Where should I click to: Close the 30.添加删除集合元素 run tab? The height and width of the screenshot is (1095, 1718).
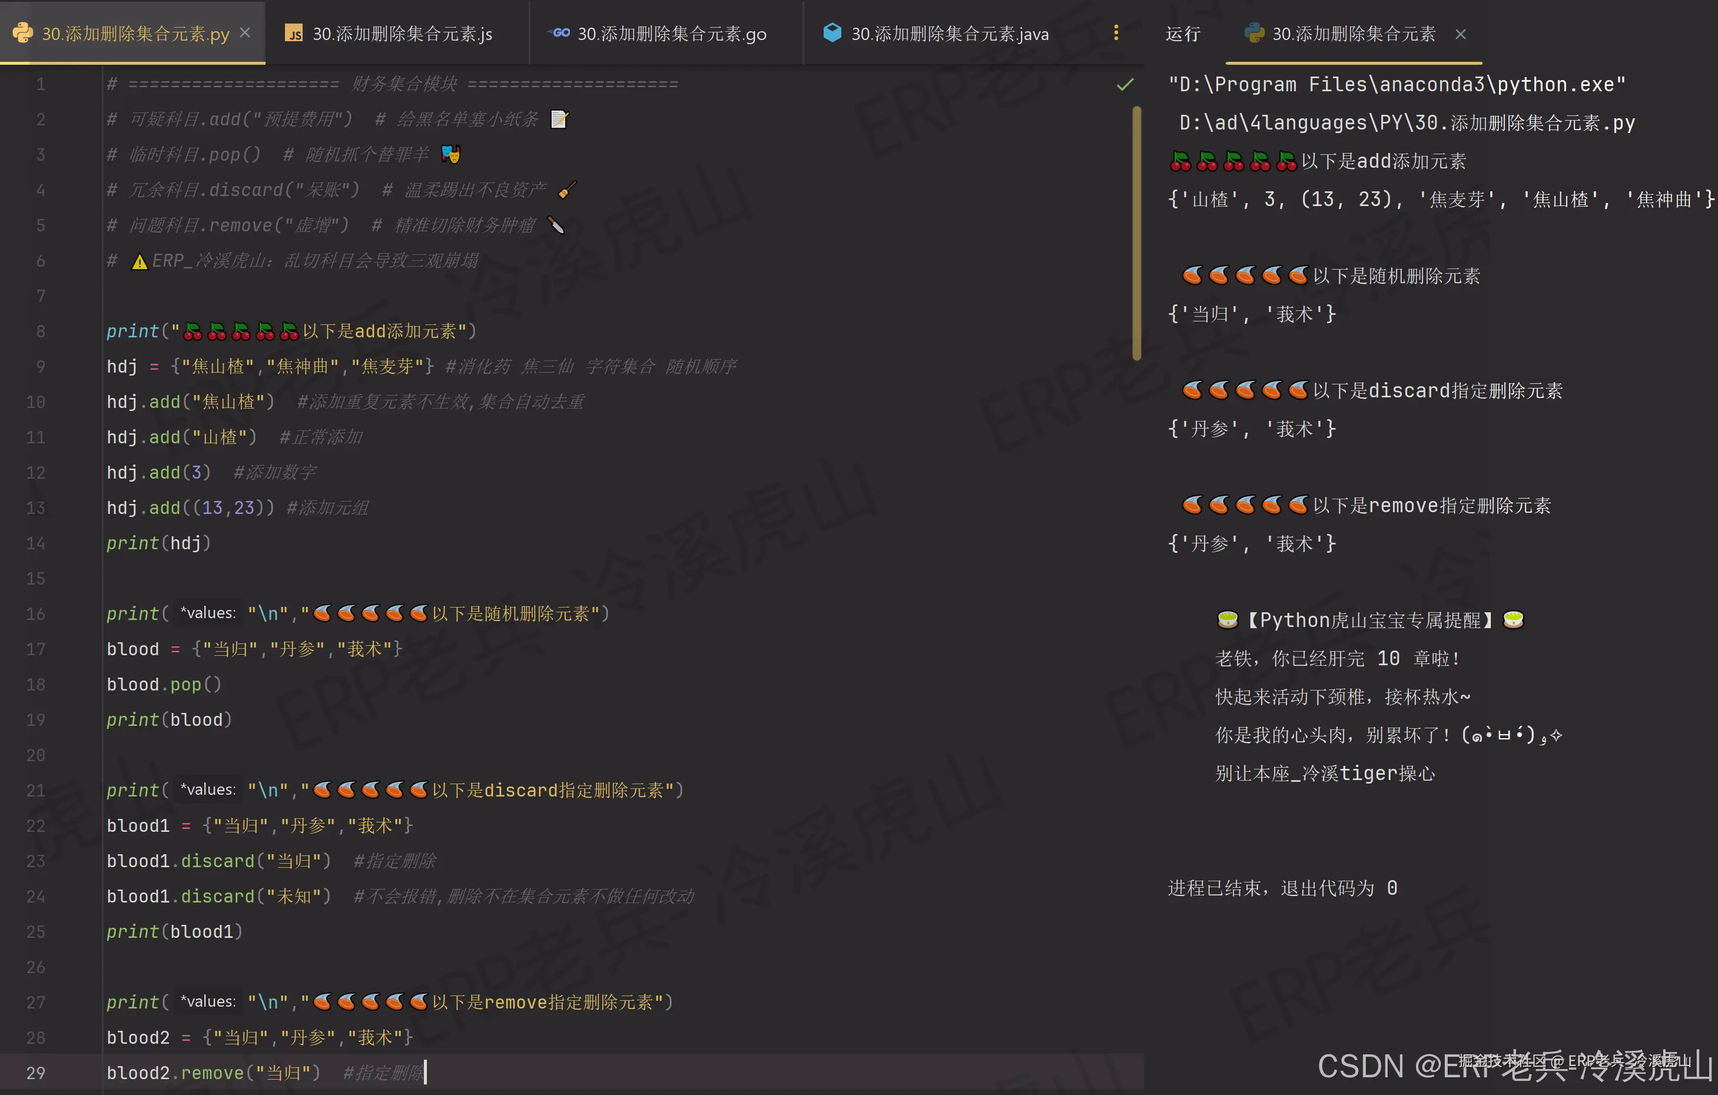(1461, 34)
